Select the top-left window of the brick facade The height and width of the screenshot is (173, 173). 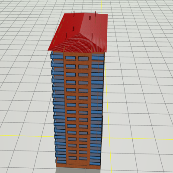(x=70, y=58)
